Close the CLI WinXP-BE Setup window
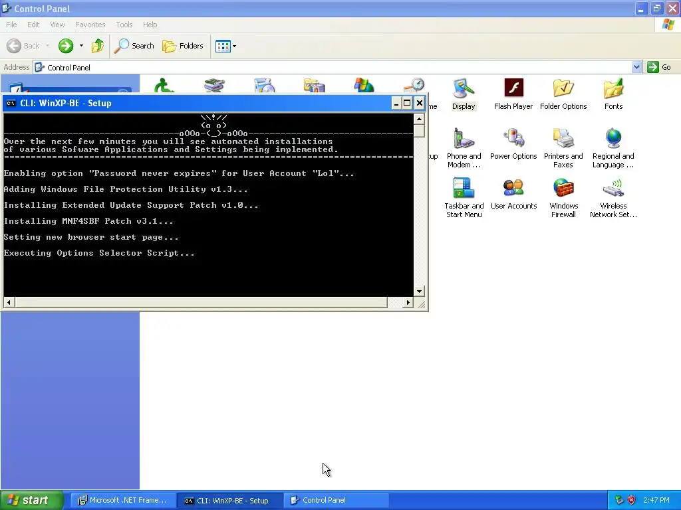 [420, 103]
